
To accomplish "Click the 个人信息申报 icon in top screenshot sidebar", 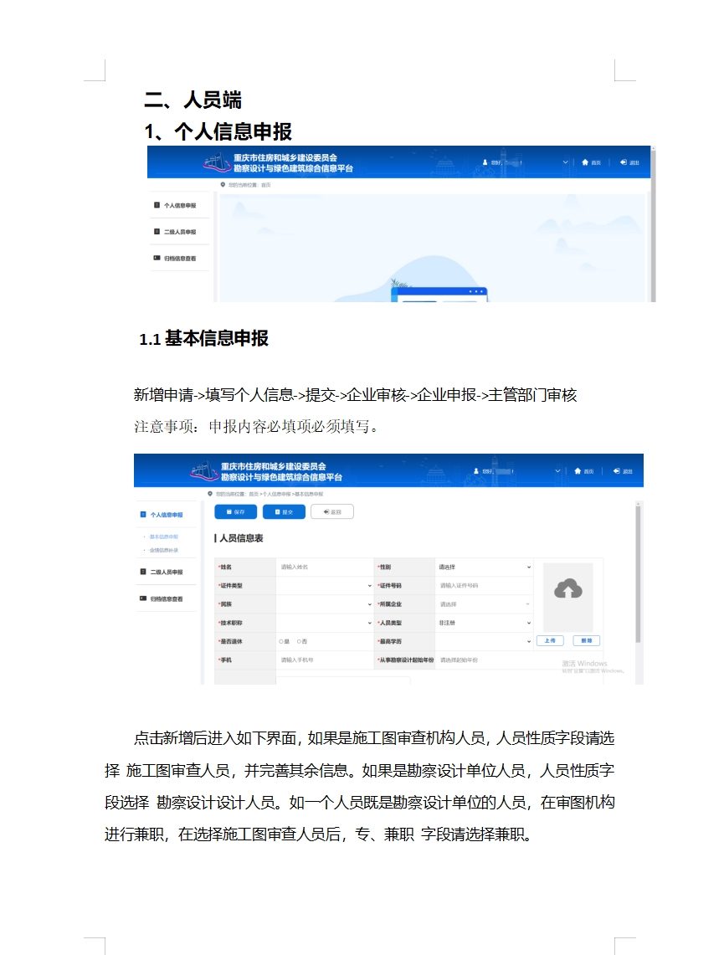I will 157,205.
